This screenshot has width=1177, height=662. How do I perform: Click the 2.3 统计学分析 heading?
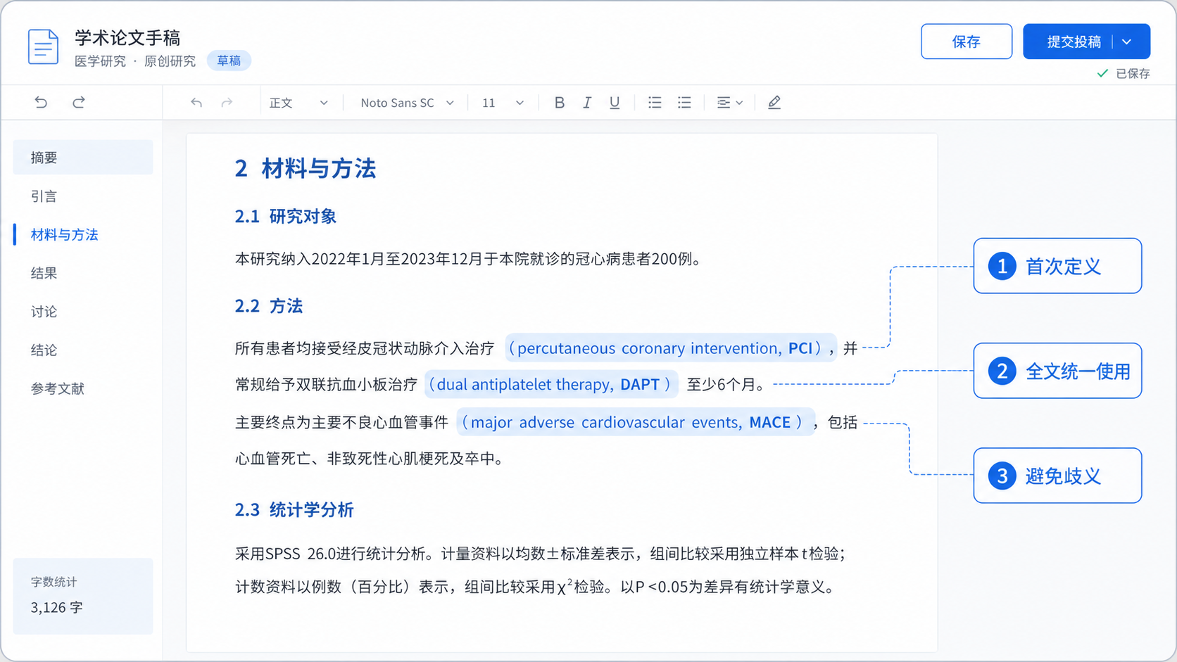tap(294, 509)
